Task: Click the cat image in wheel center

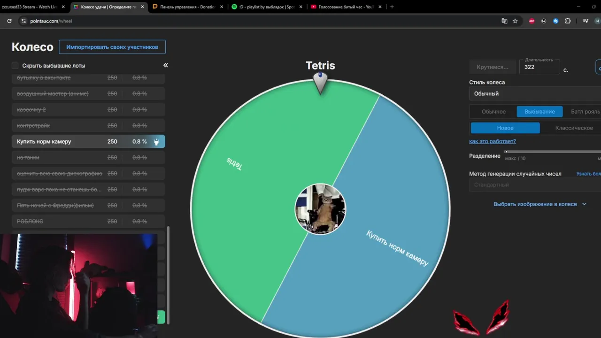Action: 320,209
